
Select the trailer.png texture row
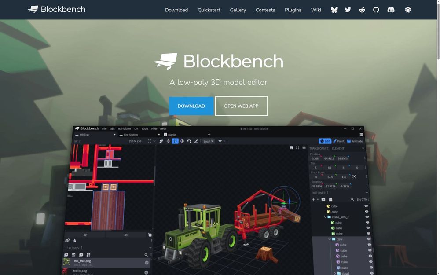coord(106,271)
